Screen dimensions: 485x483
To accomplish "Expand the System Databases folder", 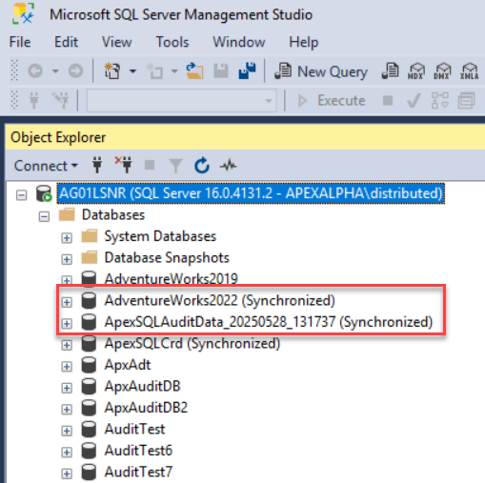I will coord(67,238).
